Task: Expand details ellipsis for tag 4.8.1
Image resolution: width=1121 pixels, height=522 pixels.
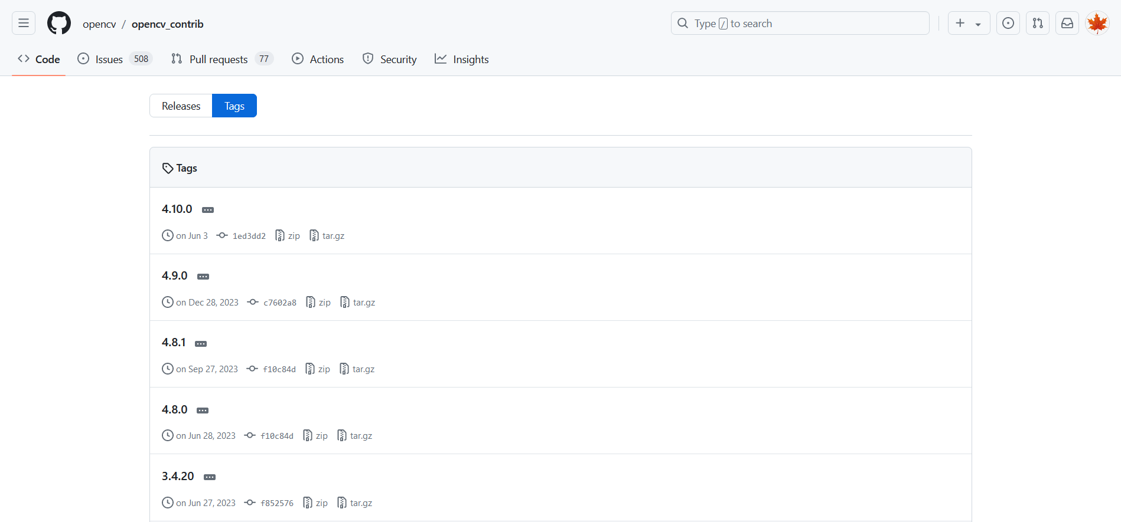Action: (x=201, y=344)
